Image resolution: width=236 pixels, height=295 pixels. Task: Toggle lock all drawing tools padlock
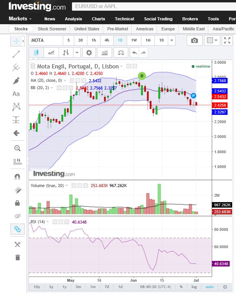(17, 203)
